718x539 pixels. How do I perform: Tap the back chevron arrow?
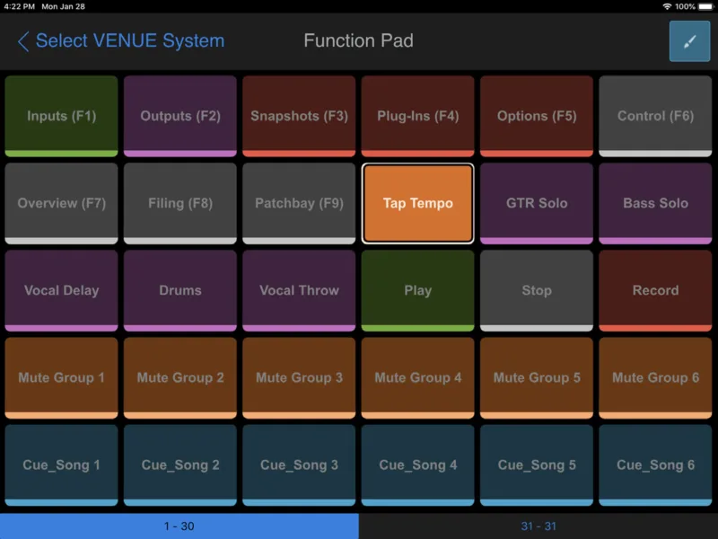(x=23, y=41)
